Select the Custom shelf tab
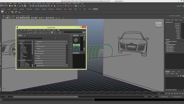The width and height of the screenshot is (184, 104). [95, 9]
